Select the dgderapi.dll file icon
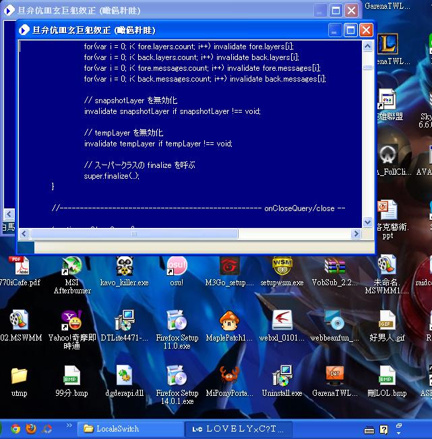Screen dimensions: 432x439 (125, 376)
